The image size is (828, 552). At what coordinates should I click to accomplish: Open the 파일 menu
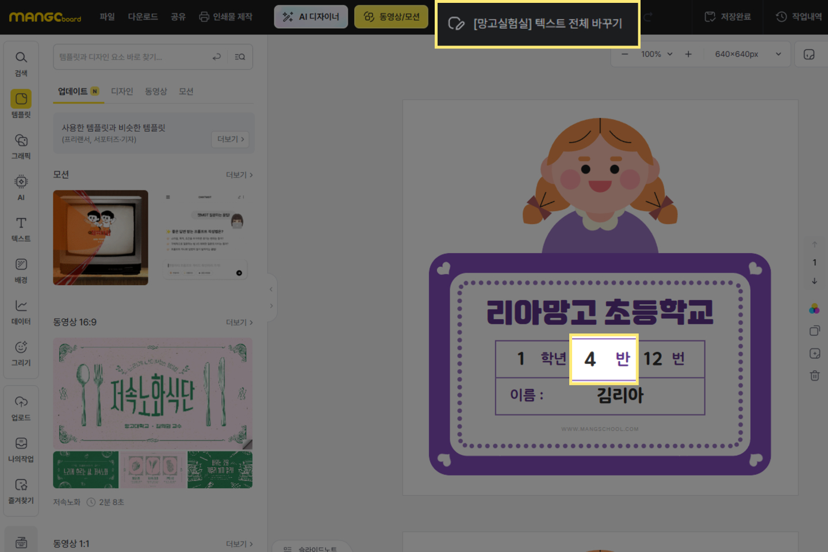107,17
